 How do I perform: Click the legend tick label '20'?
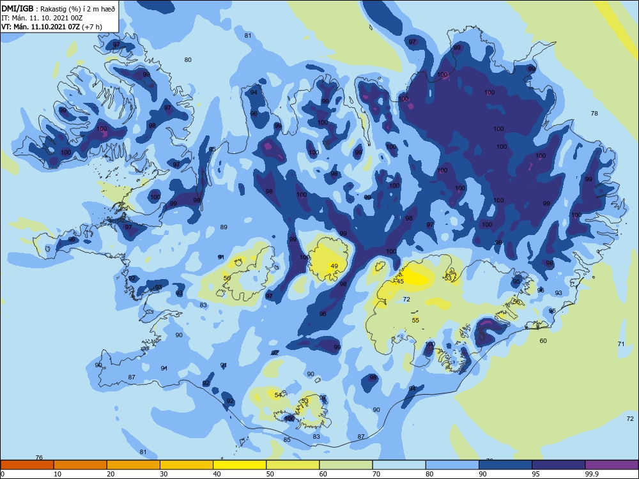(x=111, y=474)
